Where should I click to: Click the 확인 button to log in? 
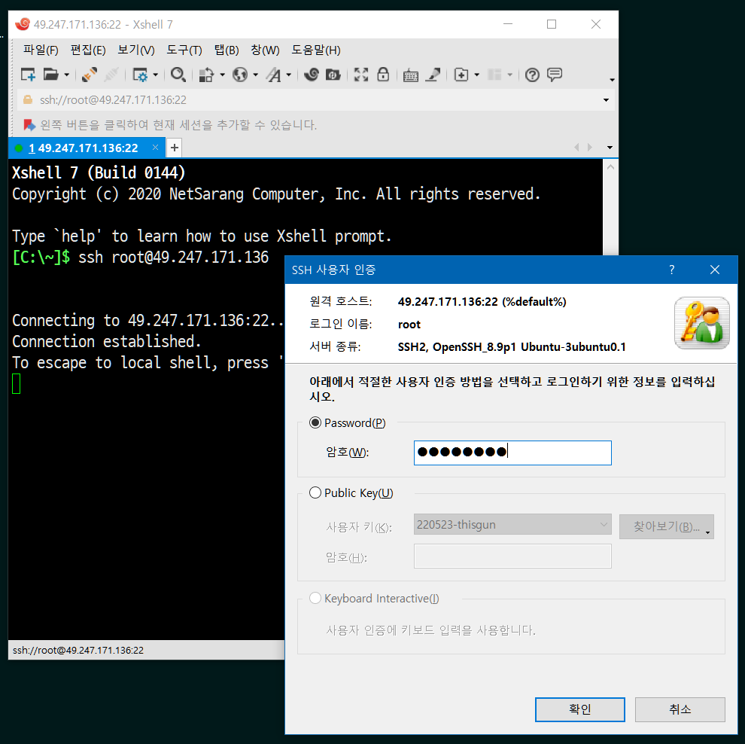tap(579, 709)
